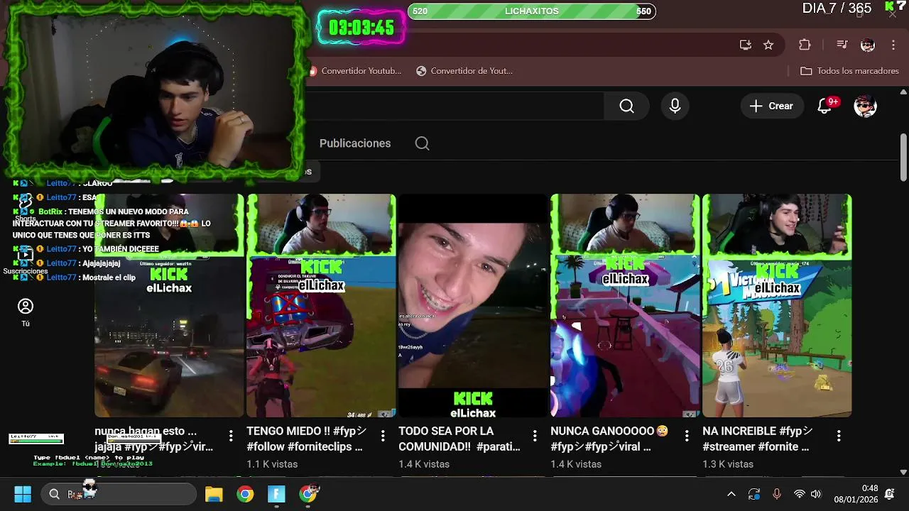Click the 'TENGO MIEDO !! #fyp' video title
The image size is (909, 511).
click(x=307, y=439)
